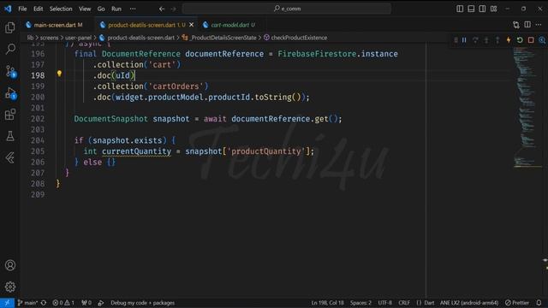Image resolution: width=548 pixels, height=308 pixels.
Task: Open the Explorer view in activity bar
Action: coord(10,27)
